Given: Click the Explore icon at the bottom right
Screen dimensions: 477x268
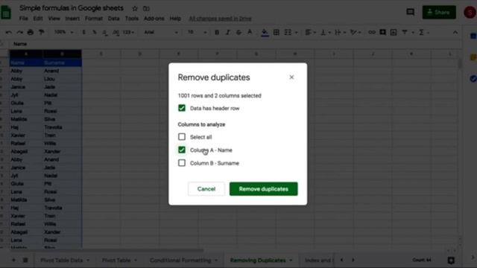Looking at the screenshot, I should [451, 260].
